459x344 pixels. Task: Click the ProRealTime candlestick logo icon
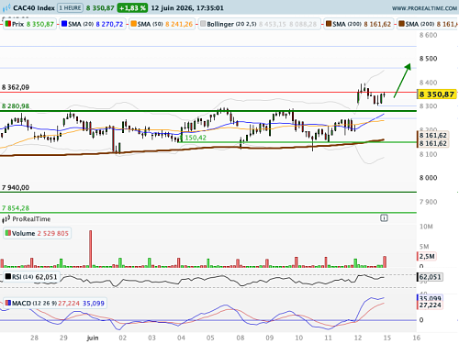pyautogui.click(x=6, y=219)
